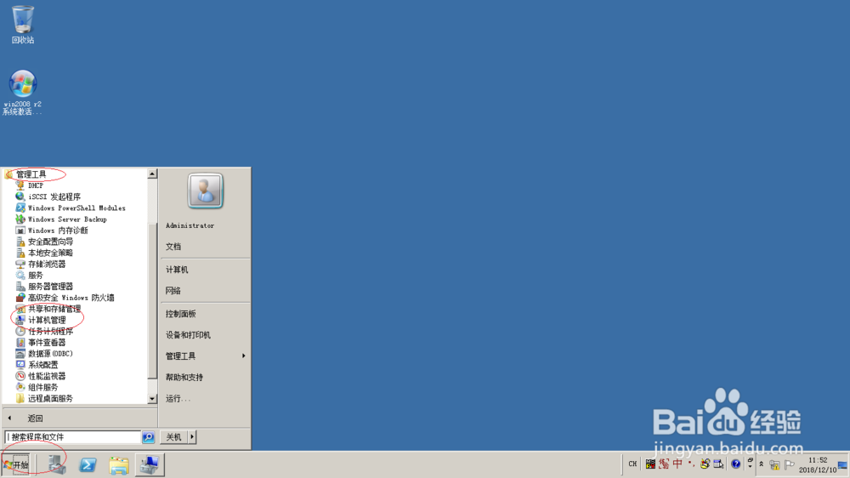Toggle the 中 Chinese/English input mode
Image resolution: width=850 pixels, height=478 pixels.
(677, 464)
